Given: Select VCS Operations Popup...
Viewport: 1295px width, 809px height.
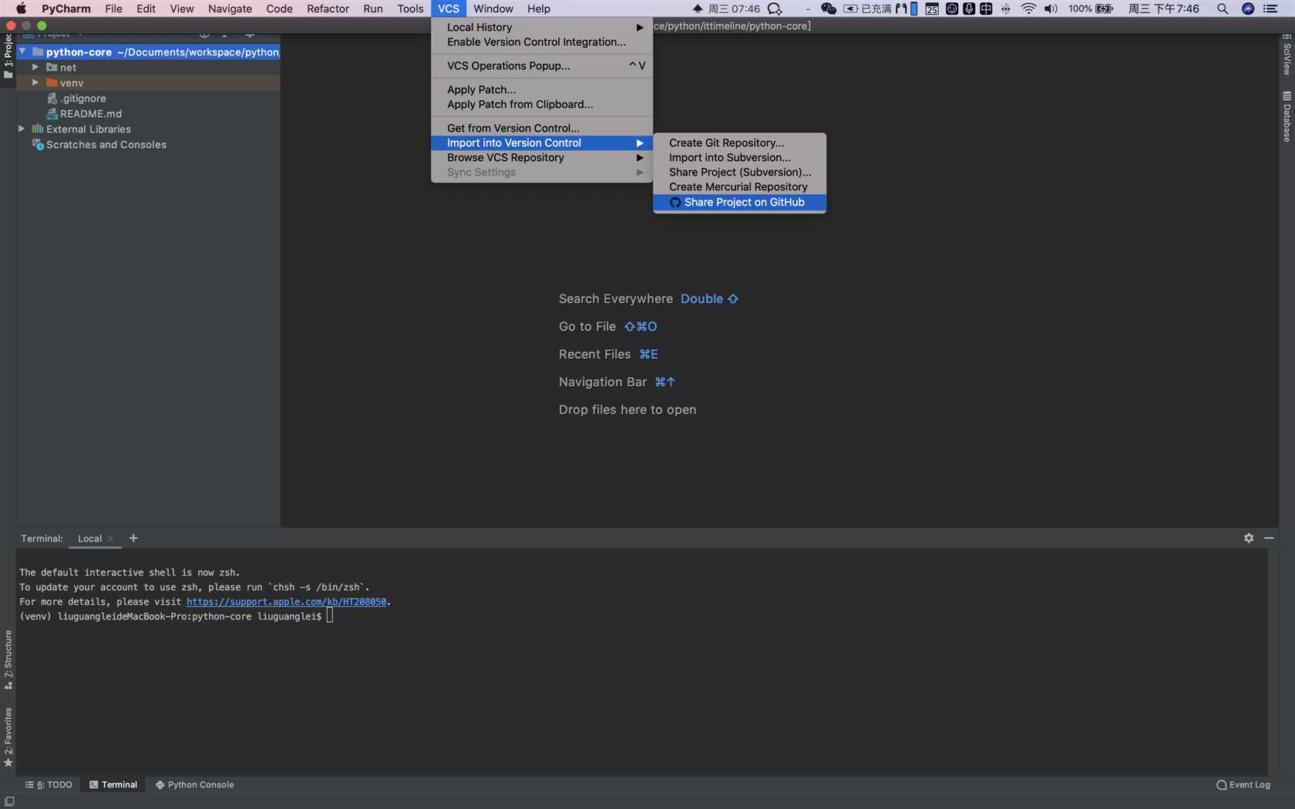Looking at the screenshot, I should (542, 65).
